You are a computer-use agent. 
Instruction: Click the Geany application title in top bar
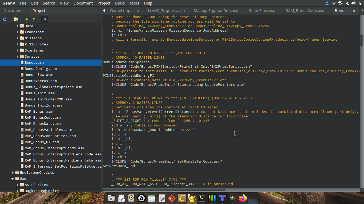click(9, 3)
